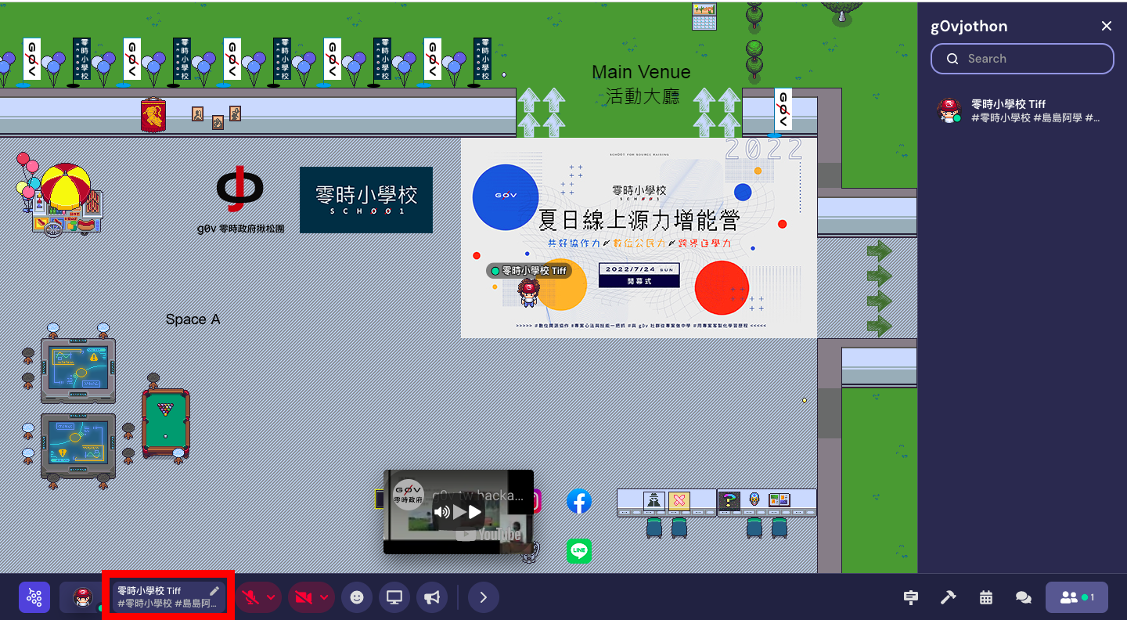Click the Facebook icon on the map
Image resolution: width=1127 pixels, height=620 pixels.
point(579,501)
